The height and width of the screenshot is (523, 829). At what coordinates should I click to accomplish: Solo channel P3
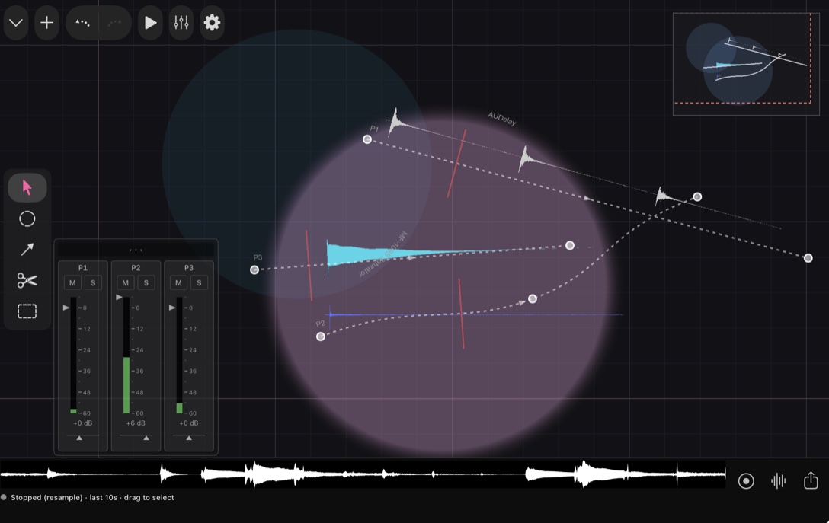tap(199, 282)
